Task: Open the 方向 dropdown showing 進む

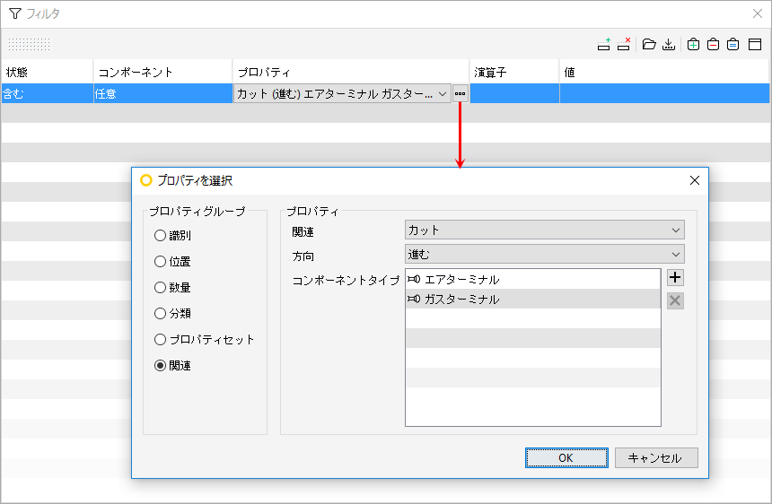Action: (545, 254)
